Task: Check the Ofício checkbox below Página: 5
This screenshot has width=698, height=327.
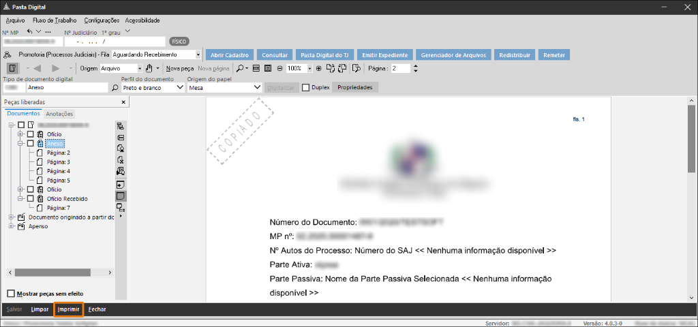Action: point(30,189)
